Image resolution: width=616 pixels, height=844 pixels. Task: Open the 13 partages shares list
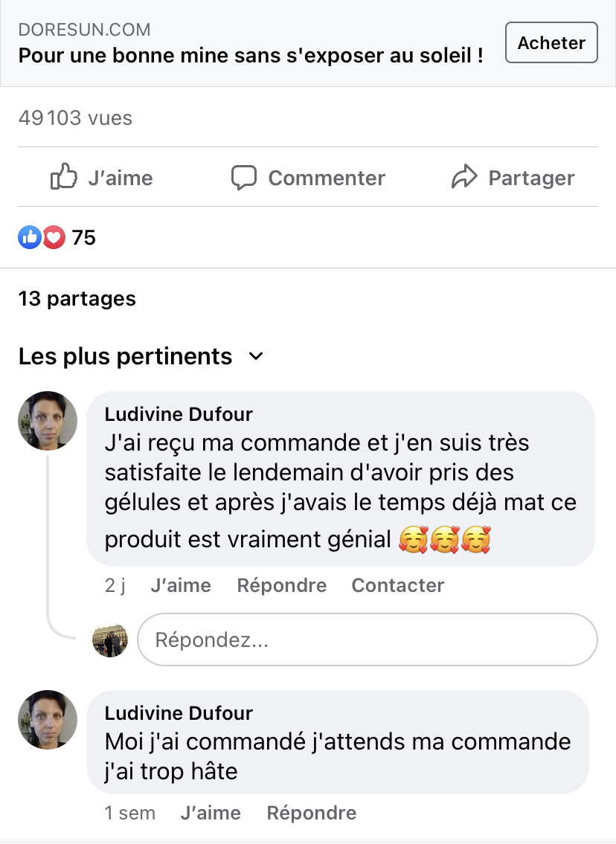(77, 299)
